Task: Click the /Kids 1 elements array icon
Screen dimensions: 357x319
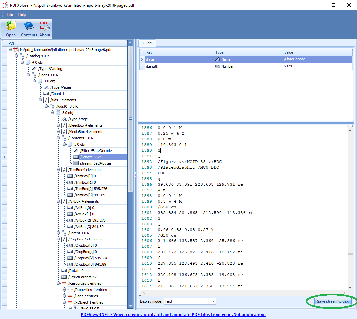Action: point(46,100)
